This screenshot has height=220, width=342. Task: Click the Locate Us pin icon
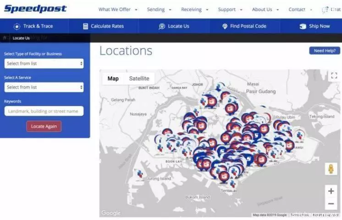(162, 27)
